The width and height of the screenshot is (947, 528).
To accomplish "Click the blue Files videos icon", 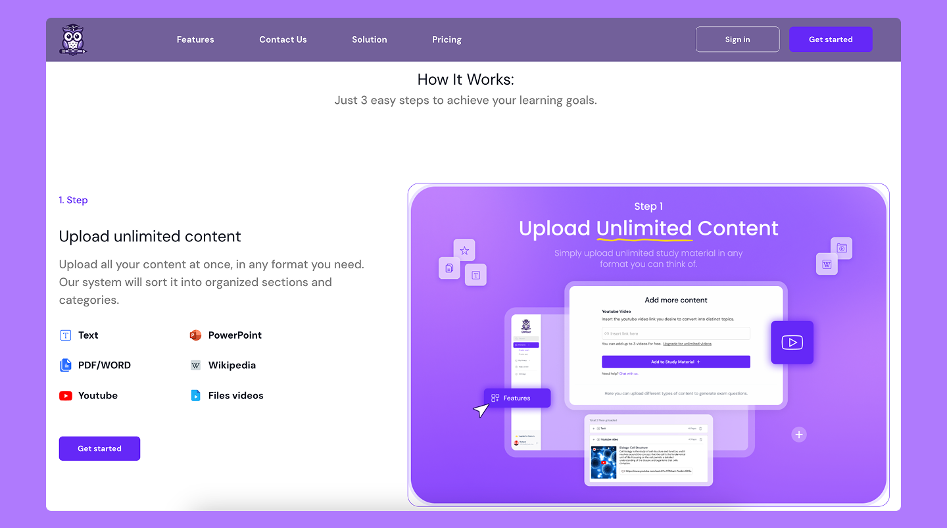I will [x=195, y=395].
